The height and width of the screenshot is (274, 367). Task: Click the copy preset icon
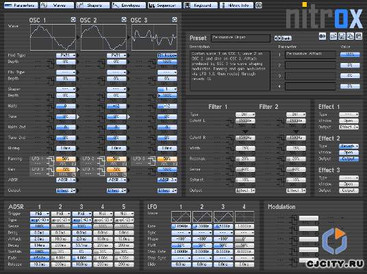pos(351,36)
